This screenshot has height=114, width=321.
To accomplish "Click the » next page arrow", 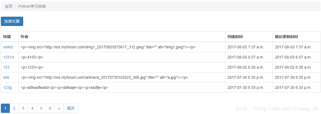I will tap(59, 108).
